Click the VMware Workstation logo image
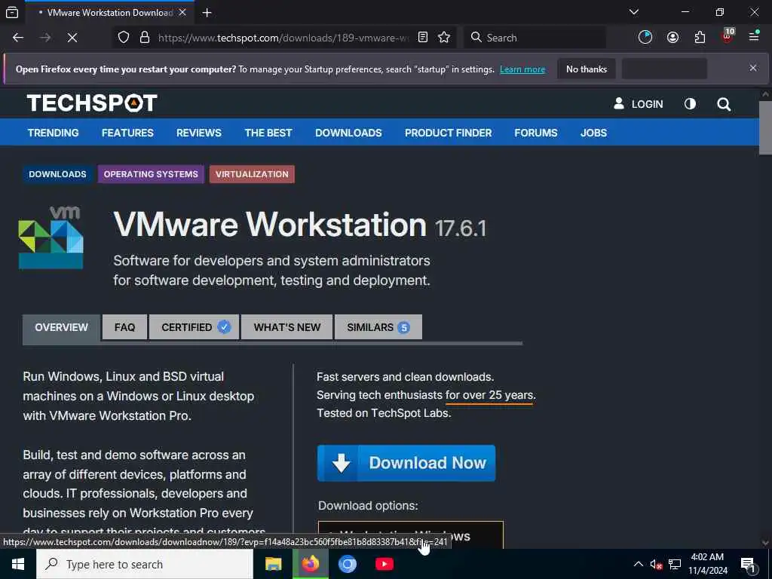772x579 pixels. tap(51, 237)
